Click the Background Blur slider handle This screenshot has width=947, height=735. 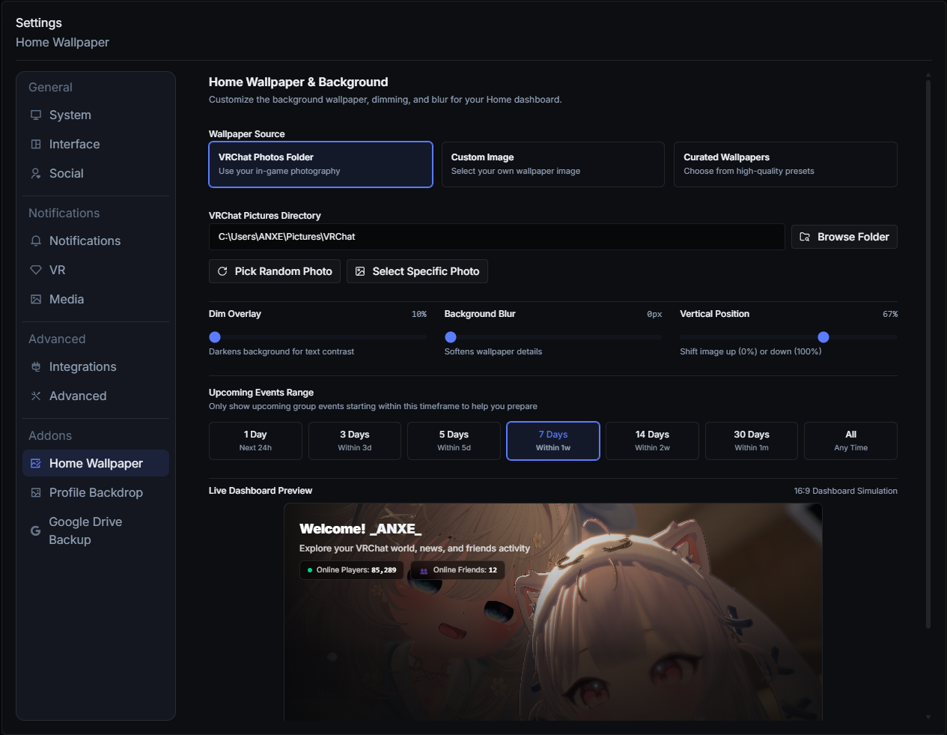coord(451,337)
